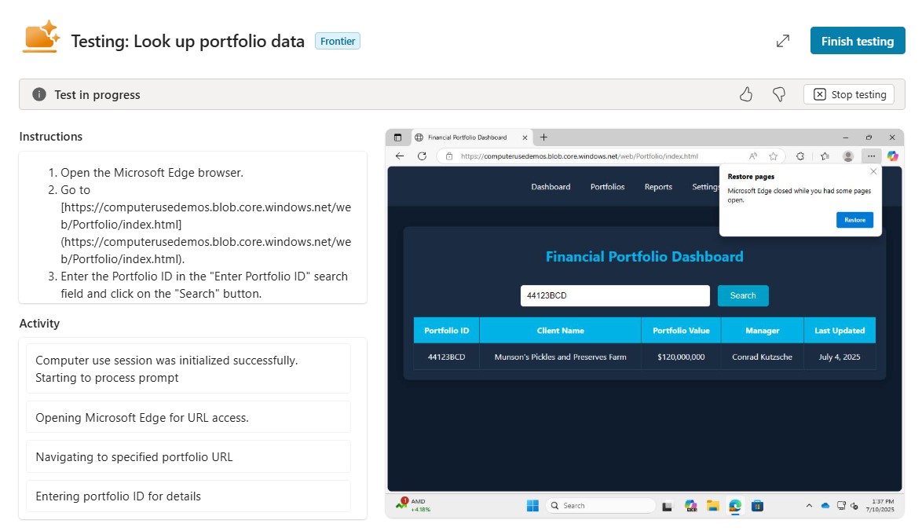Click the Read aloud icon in the address bar

[753, 156]
